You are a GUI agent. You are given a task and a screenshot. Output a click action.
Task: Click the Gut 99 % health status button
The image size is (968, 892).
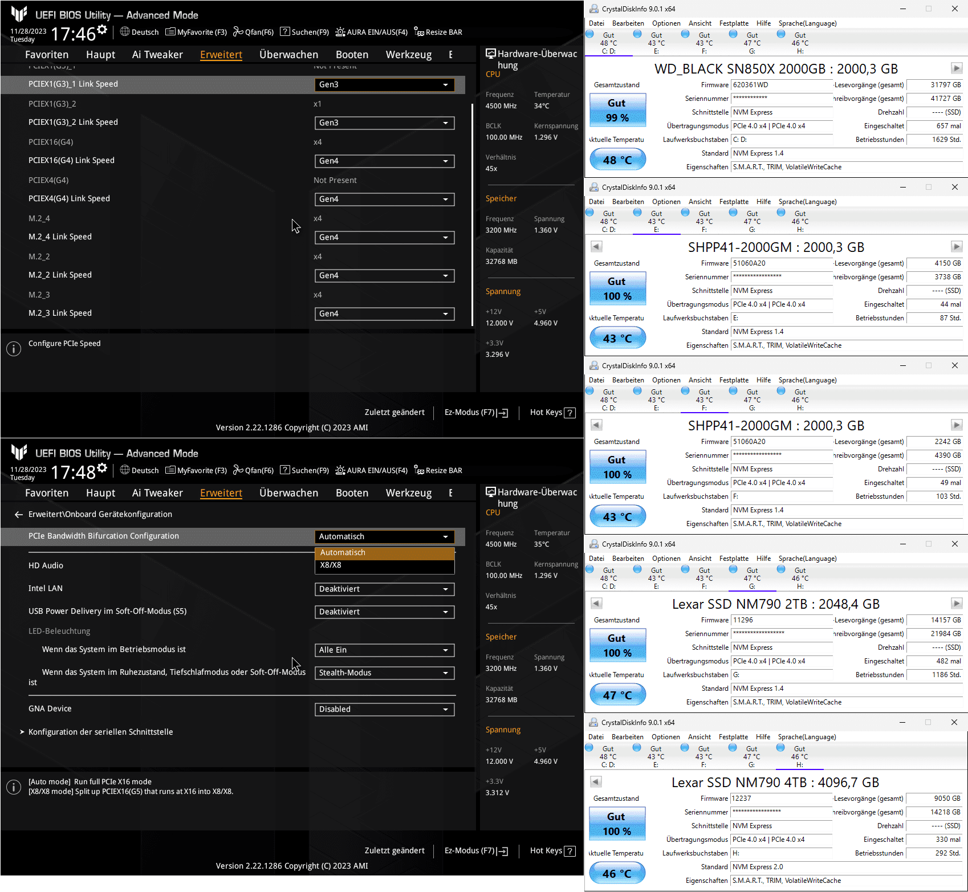pos(617,110)
